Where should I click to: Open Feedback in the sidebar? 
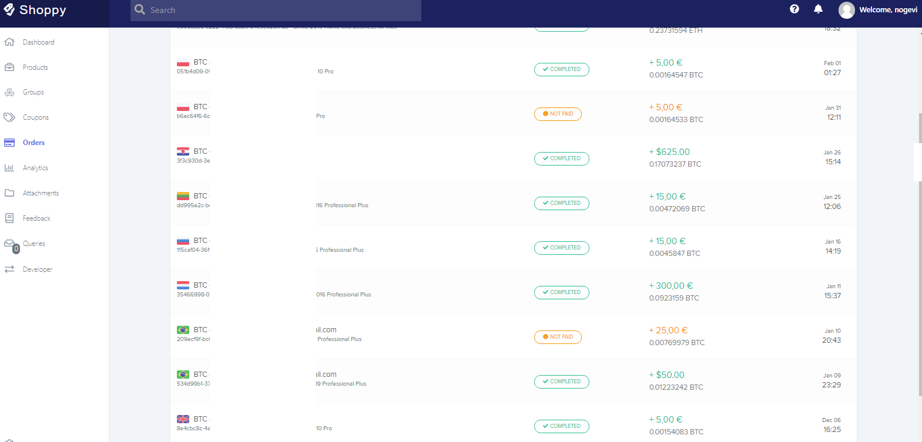36,218
